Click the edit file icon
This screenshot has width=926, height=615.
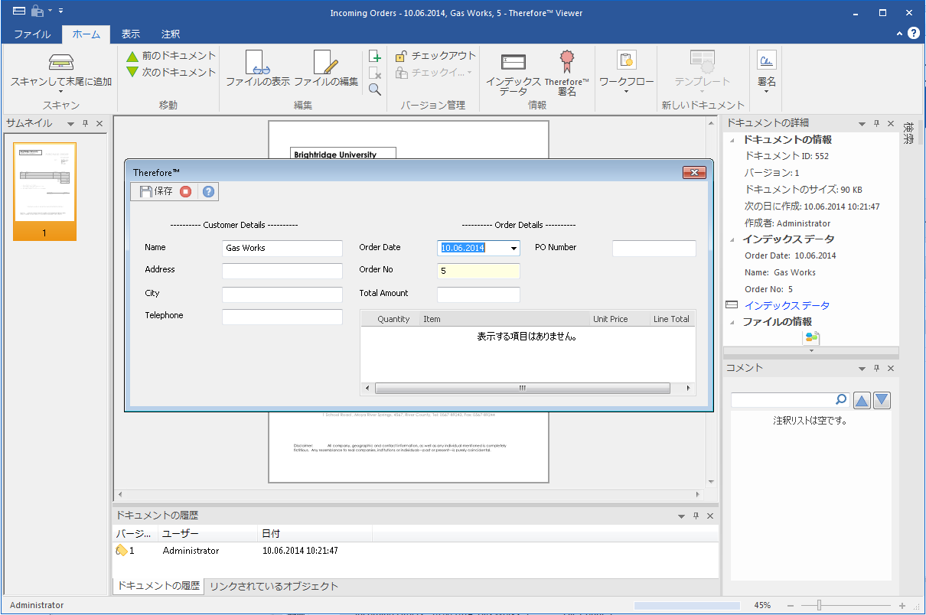click(x=326, y=63)
